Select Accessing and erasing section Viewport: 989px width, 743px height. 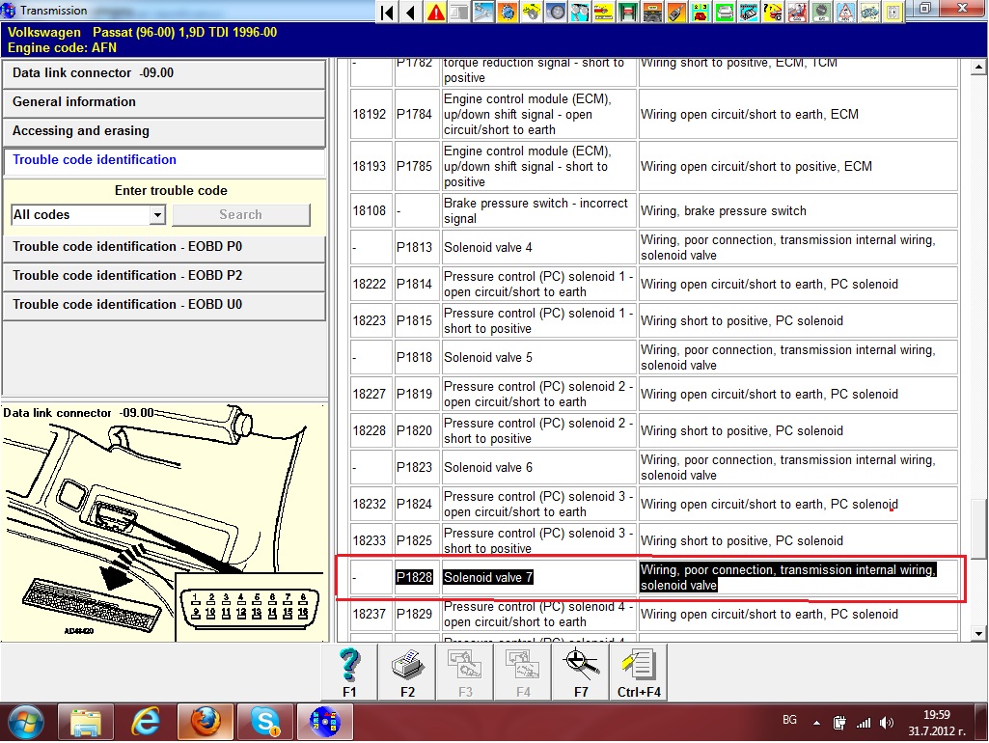coord(164,131)
